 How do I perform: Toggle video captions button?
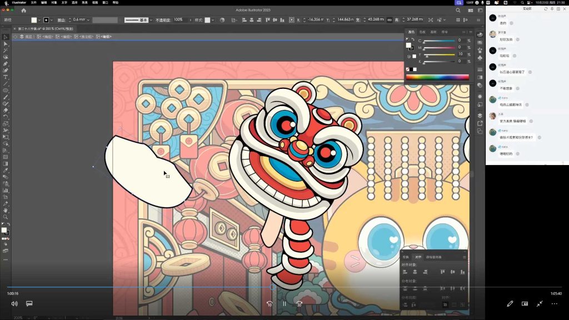(x=29, y=304)
